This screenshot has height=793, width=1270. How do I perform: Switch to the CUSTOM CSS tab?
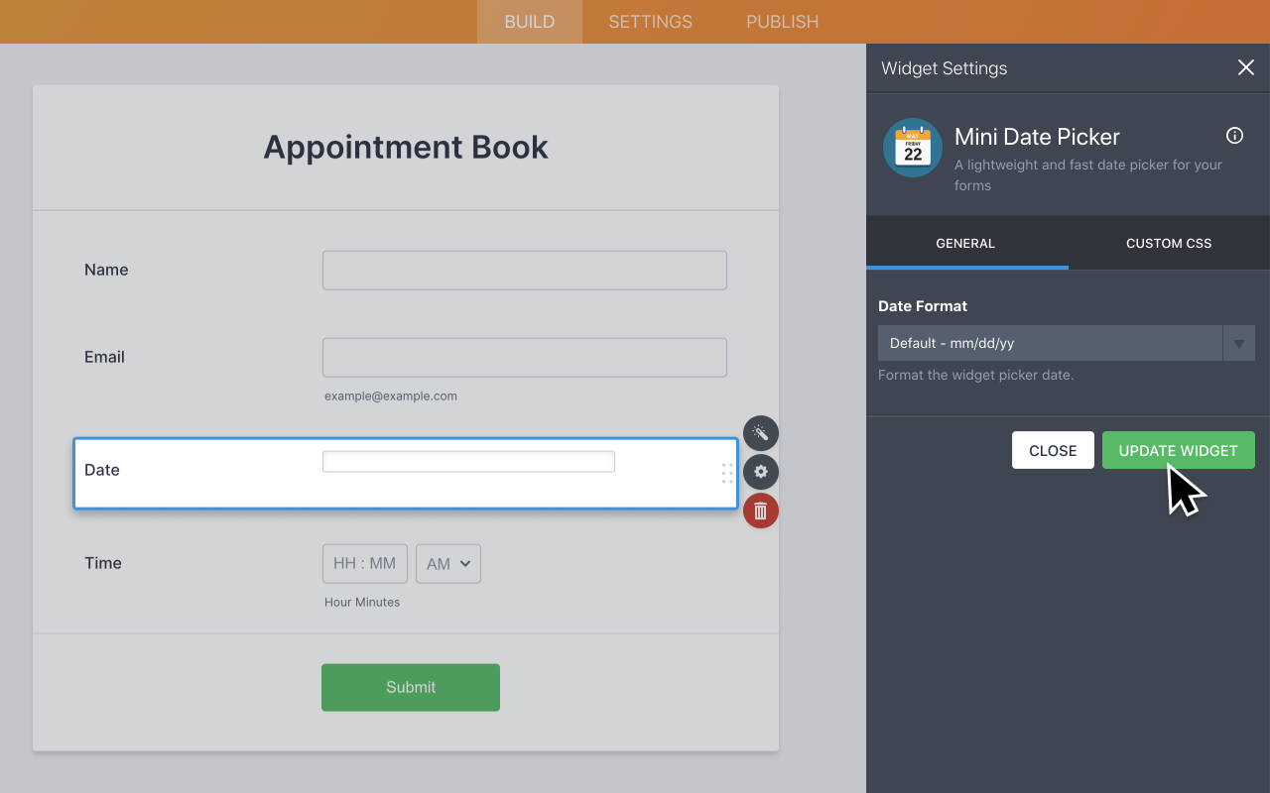click(1168, 243)
